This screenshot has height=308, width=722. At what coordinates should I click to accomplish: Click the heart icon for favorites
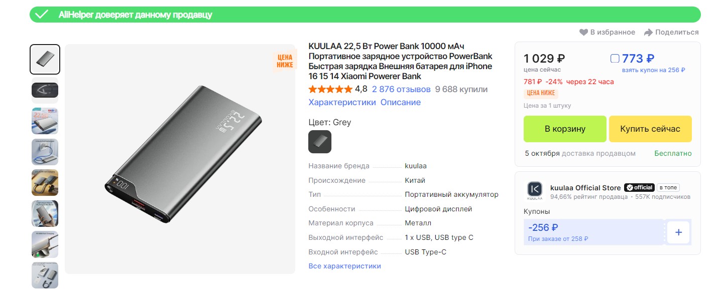583,33
